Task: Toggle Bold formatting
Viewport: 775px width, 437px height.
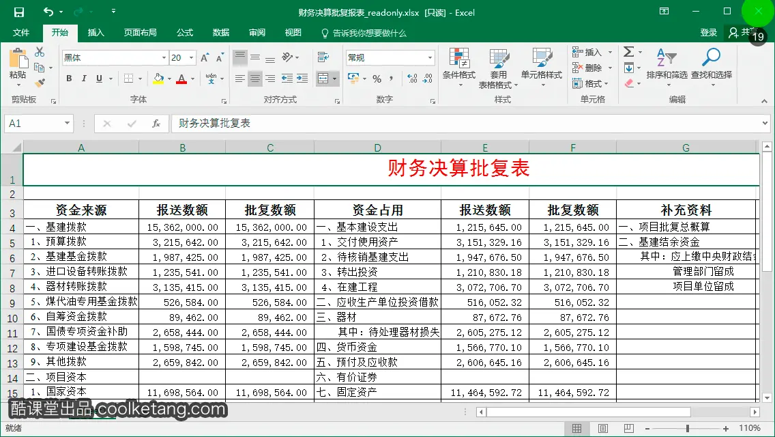Action: click(x=69, y=79)
